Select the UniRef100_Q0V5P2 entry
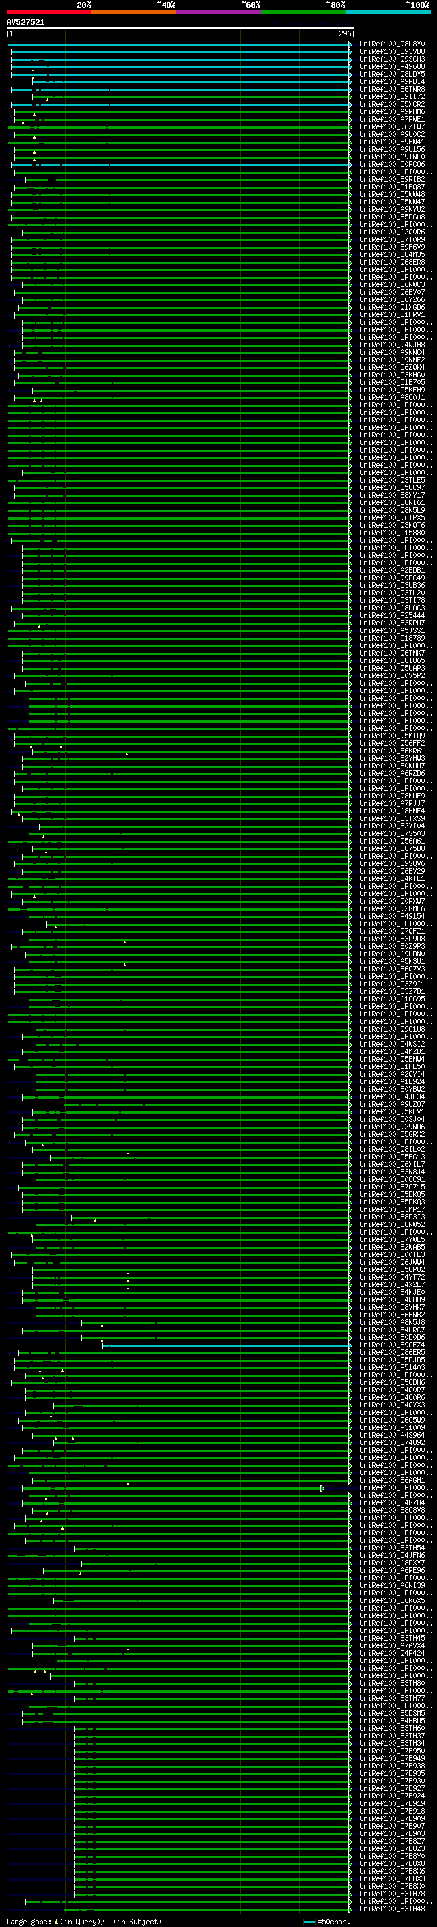Screen dimensions: 437x1927 click(x=391, y=675)
